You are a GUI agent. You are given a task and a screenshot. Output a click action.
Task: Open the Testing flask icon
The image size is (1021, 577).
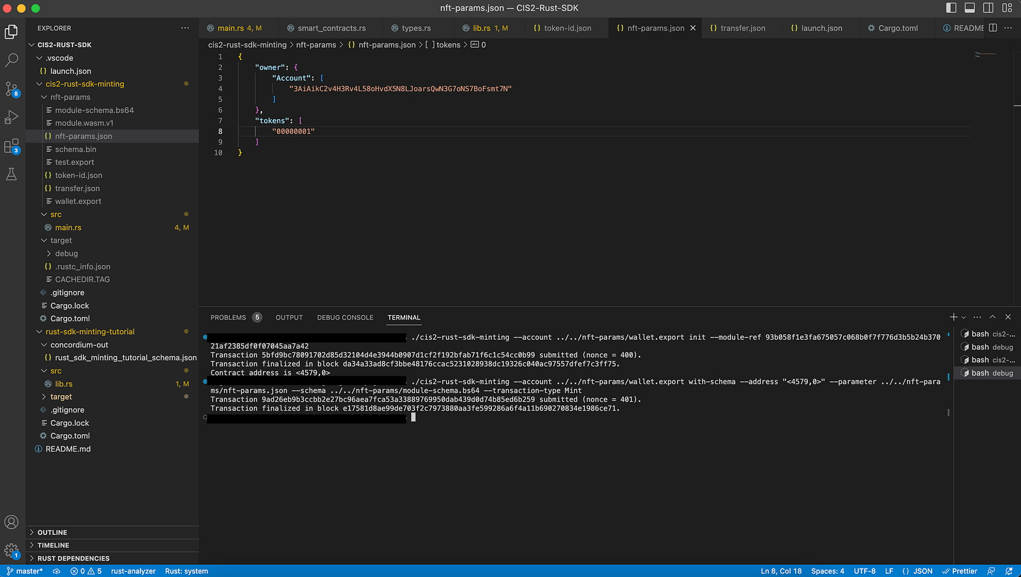click(11, 174)
